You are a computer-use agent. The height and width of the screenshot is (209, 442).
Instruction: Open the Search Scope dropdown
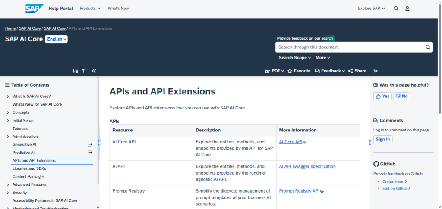[295, 58]
